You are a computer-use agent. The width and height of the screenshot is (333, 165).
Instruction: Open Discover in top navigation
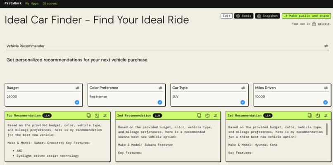coord(50,3)
